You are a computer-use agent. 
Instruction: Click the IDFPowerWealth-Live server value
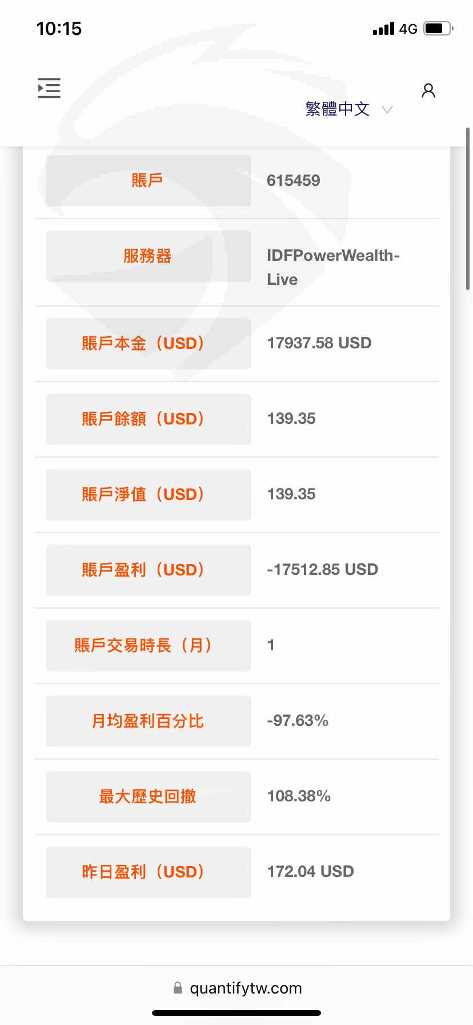point(333,267)
